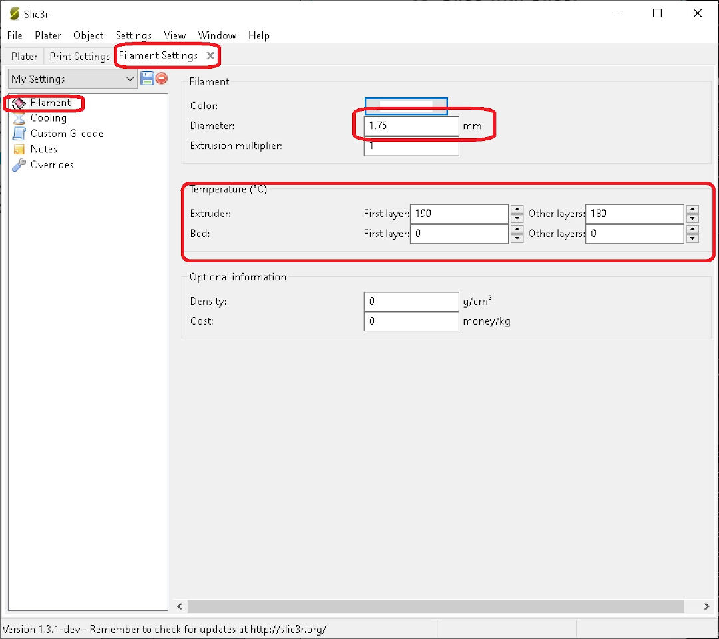The height and width of the screenshot is (639, 719).
Task: Click Extruder Other layers temperature field
Action: 634,214
